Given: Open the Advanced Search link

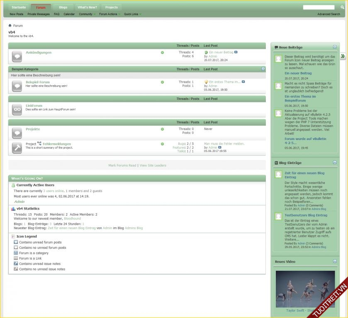Looking at the screenshot, I should [329, 14].
